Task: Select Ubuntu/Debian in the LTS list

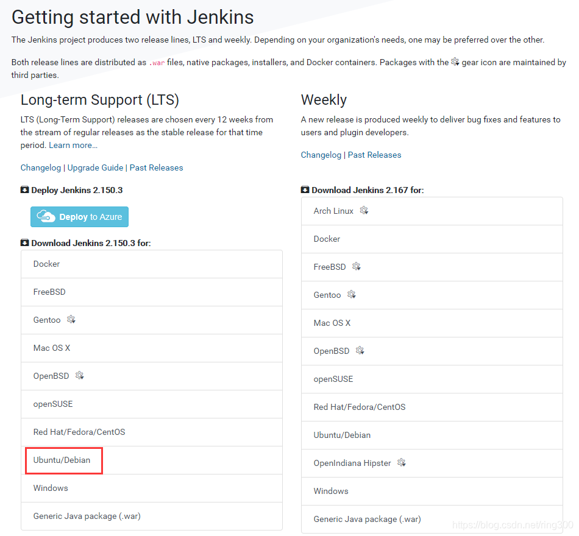Action: point(152,460)
